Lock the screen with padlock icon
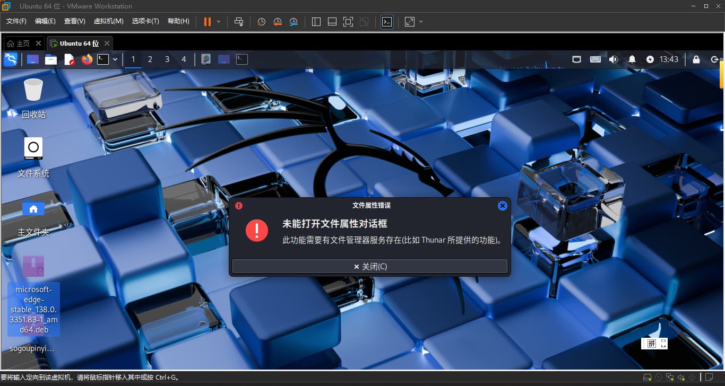Image resolution: width=725 pixels, height=386 pixels. pos(696,59)
